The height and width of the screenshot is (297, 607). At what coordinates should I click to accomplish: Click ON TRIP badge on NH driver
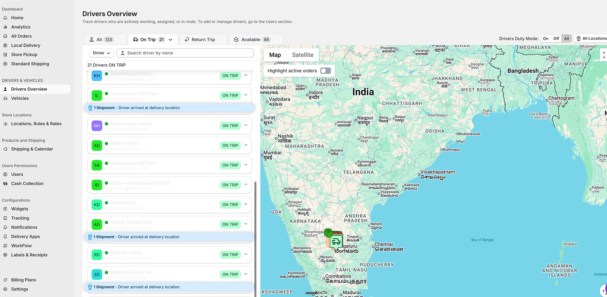[230, 126]
